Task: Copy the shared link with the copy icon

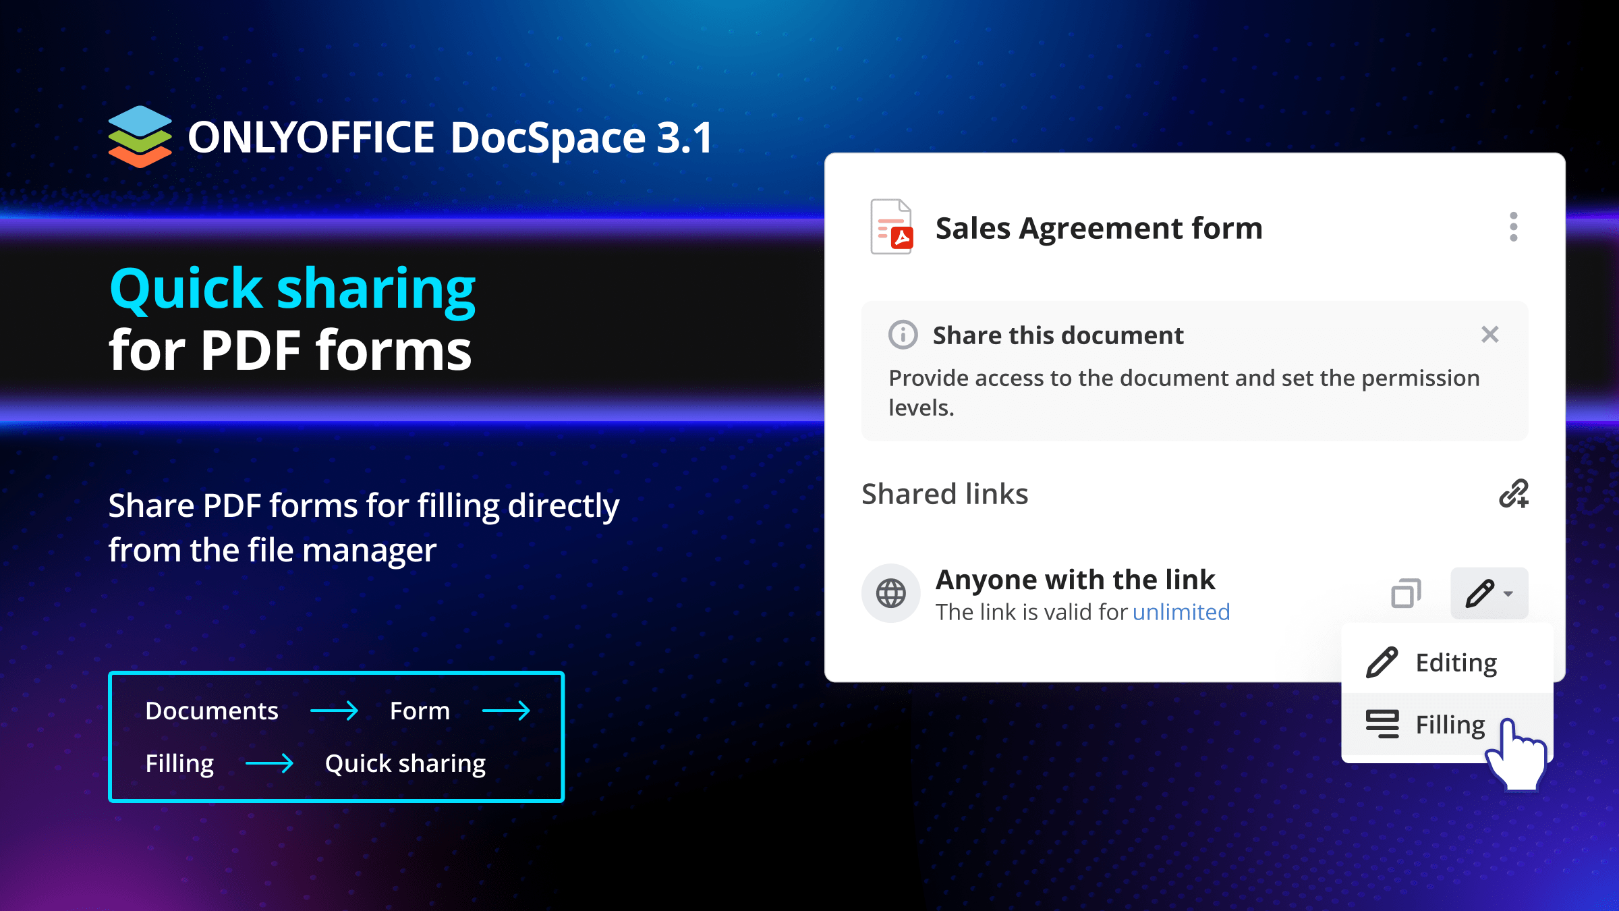Action: coord(1406,593)
